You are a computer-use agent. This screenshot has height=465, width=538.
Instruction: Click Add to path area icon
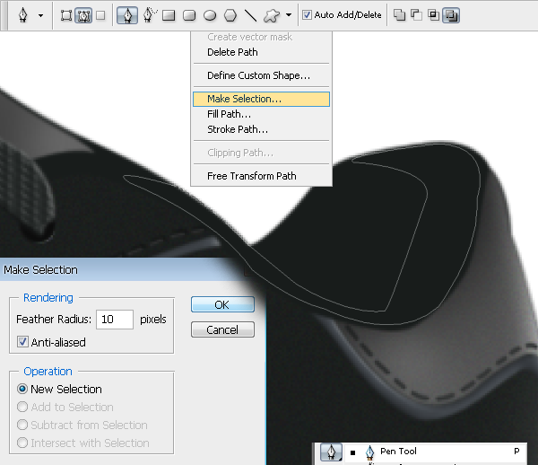[399, 15]
